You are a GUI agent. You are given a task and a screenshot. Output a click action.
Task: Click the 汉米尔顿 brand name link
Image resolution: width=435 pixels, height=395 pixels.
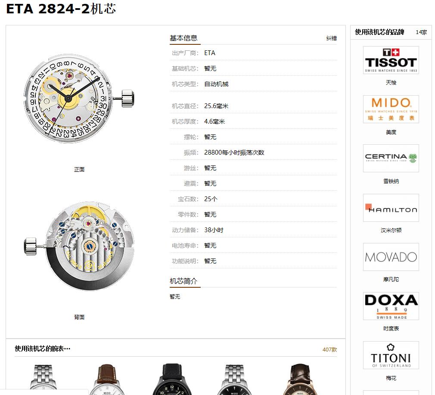tap(391, 230)
